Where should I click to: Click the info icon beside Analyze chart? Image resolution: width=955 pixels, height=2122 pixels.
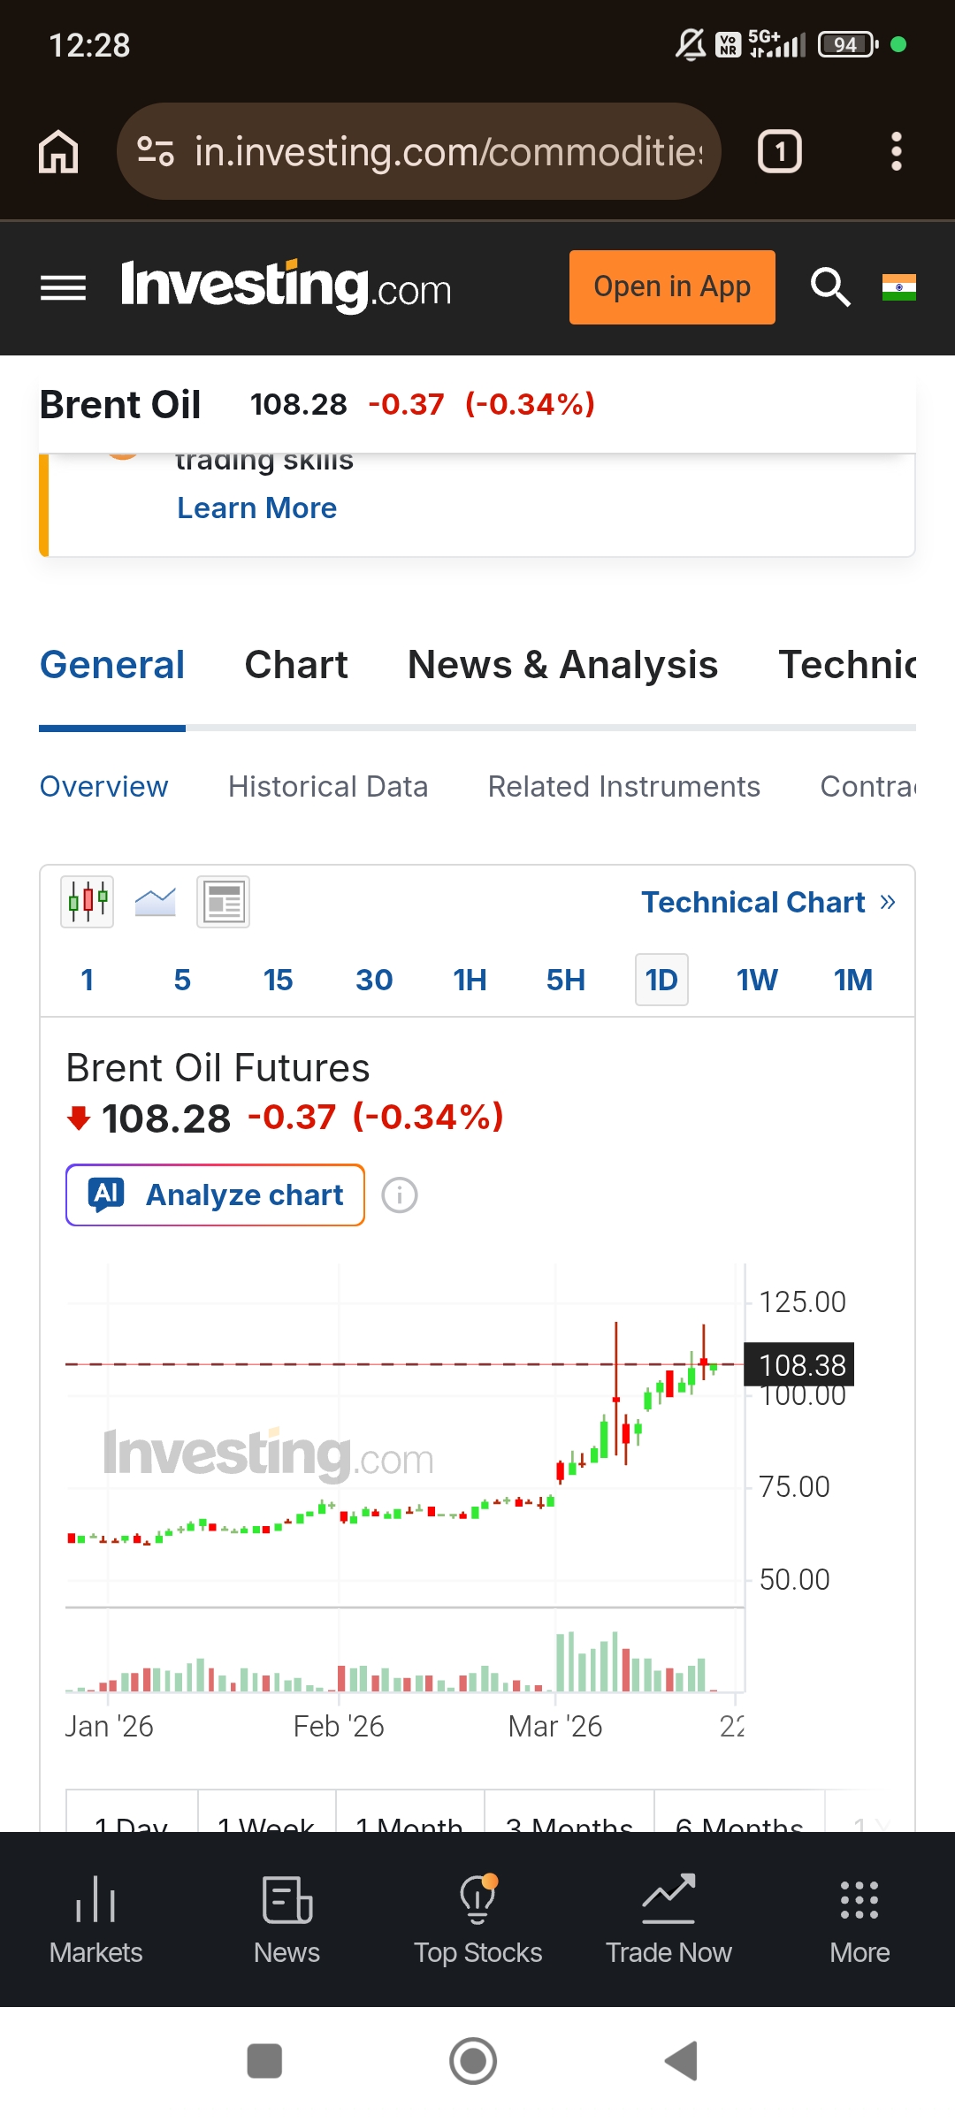[x=400, y=1195]
